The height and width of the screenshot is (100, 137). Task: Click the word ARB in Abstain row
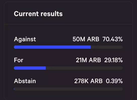click(96, 81)
